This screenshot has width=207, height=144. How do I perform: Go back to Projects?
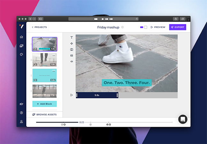40,27
